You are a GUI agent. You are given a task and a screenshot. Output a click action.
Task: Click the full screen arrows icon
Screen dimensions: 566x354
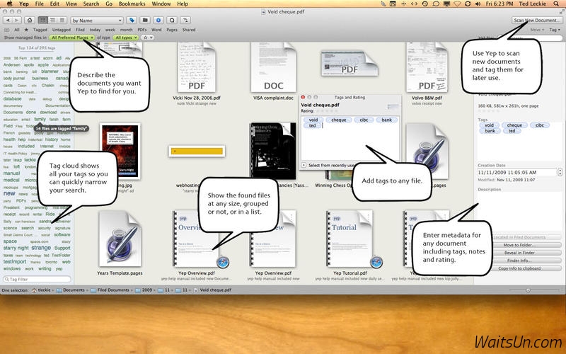(561, 11)
